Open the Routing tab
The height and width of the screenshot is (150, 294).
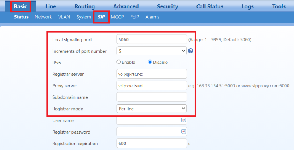click(85, 6)
